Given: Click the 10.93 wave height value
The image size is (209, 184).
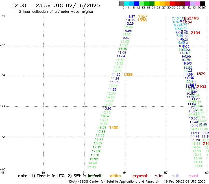Looking at the screenshot, I should point(193,118).
